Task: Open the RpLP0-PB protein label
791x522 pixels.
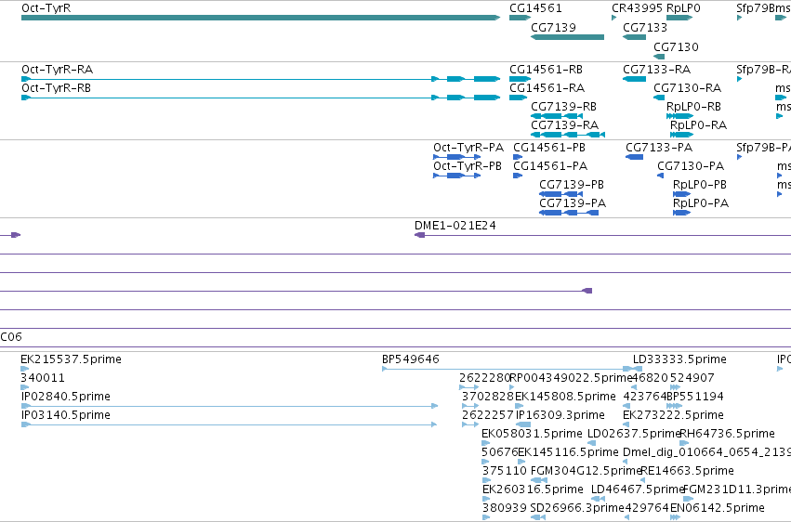Action: (x=700, y=185)
